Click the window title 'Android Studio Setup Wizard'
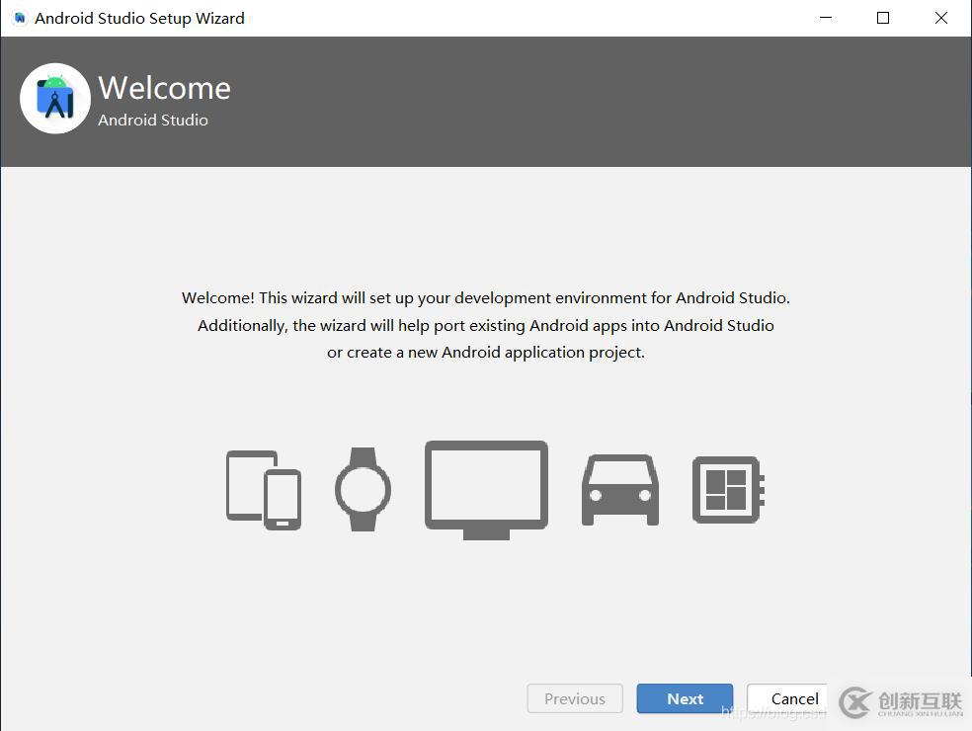Viewport: 972px width, 731px height. point(139,19)
